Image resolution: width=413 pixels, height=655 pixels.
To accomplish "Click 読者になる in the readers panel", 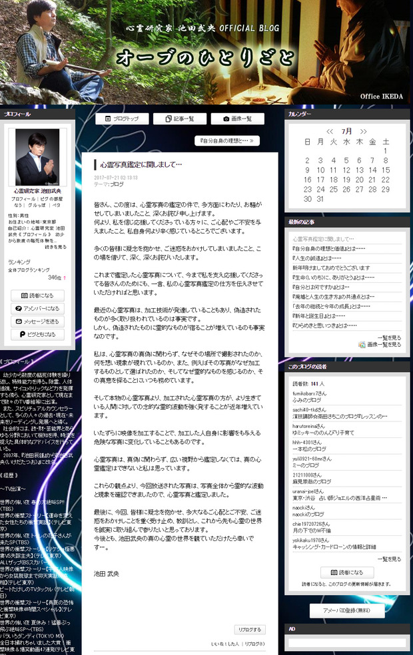I will pyautogui.click(x=347, y=572).
